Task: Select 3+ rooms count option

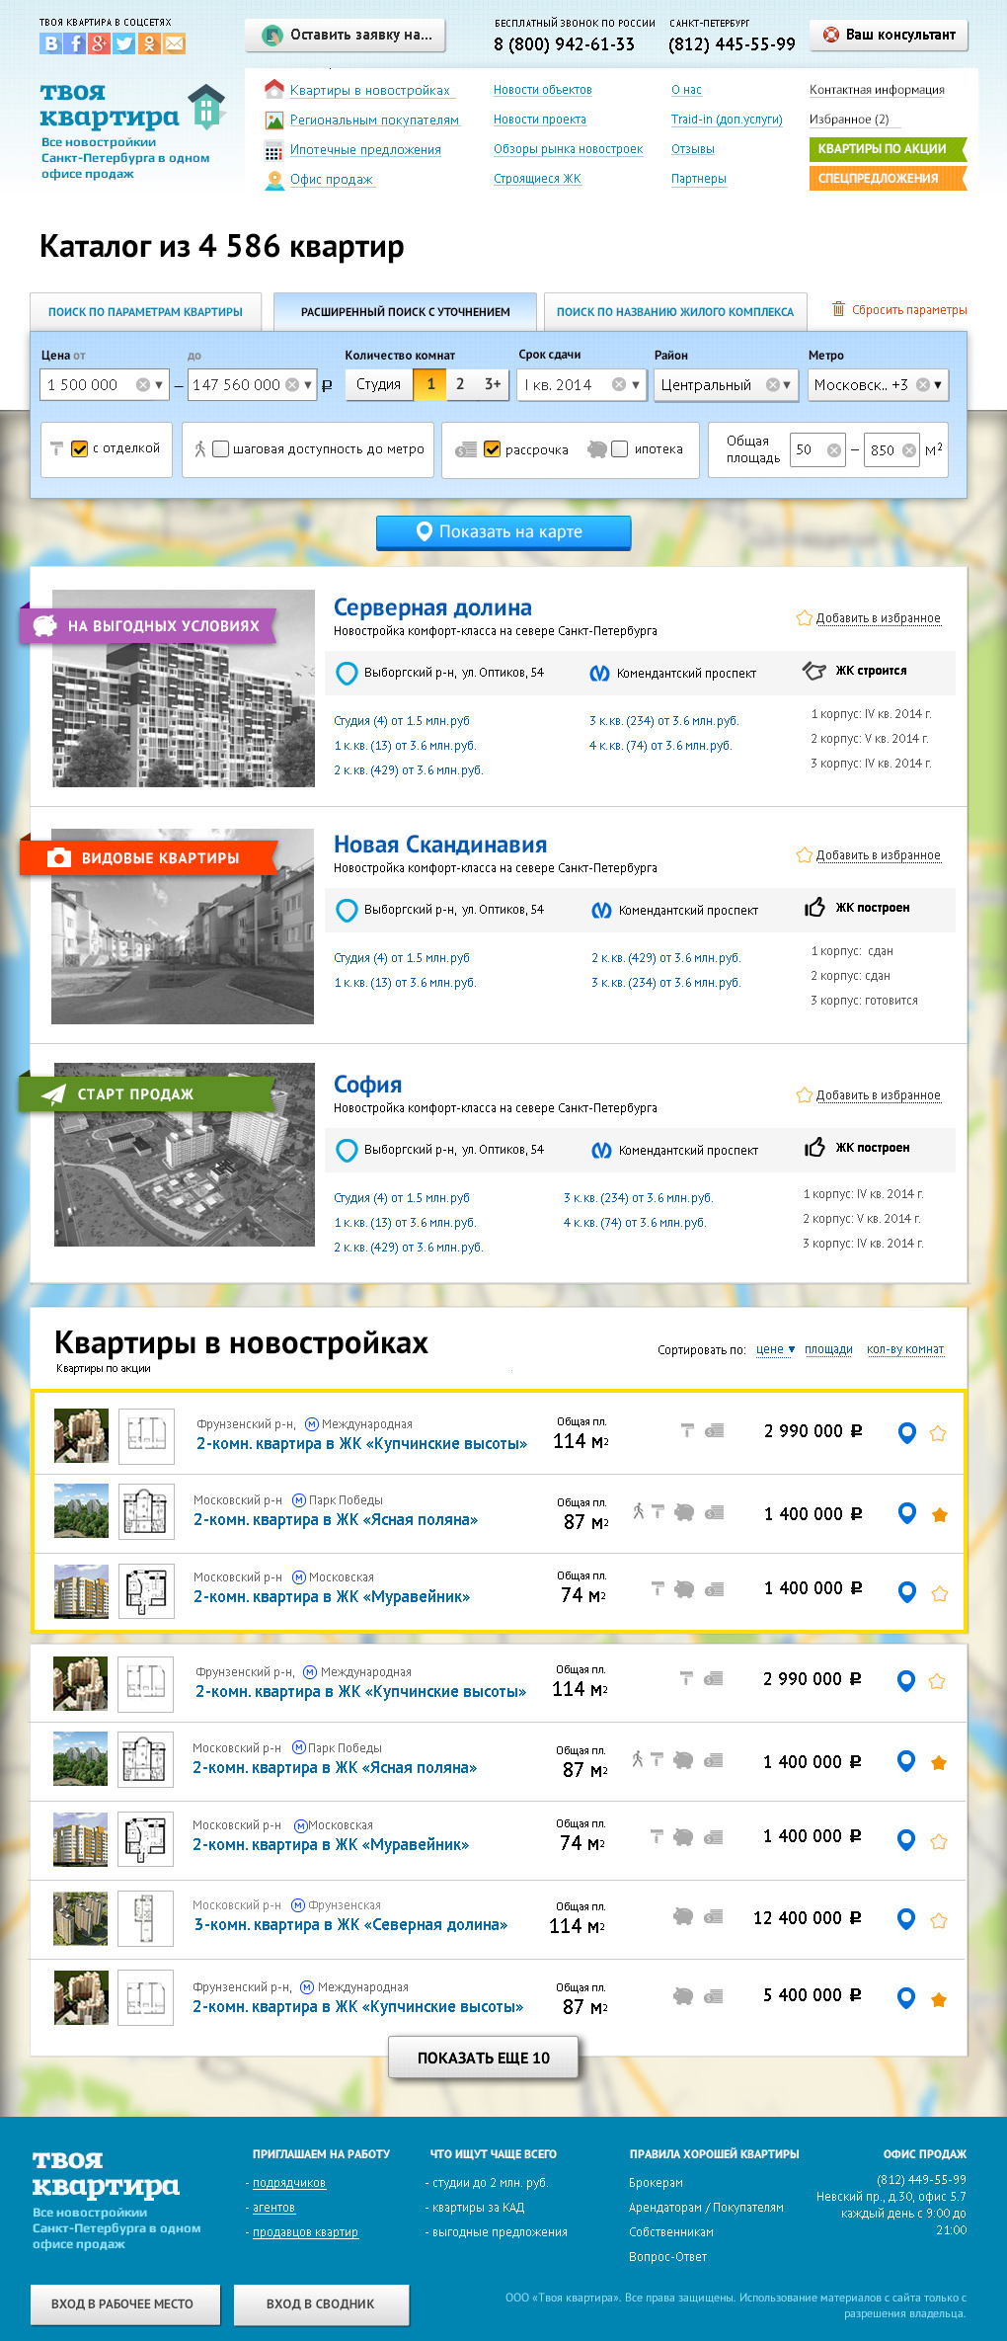Action: tap(493, 384)
